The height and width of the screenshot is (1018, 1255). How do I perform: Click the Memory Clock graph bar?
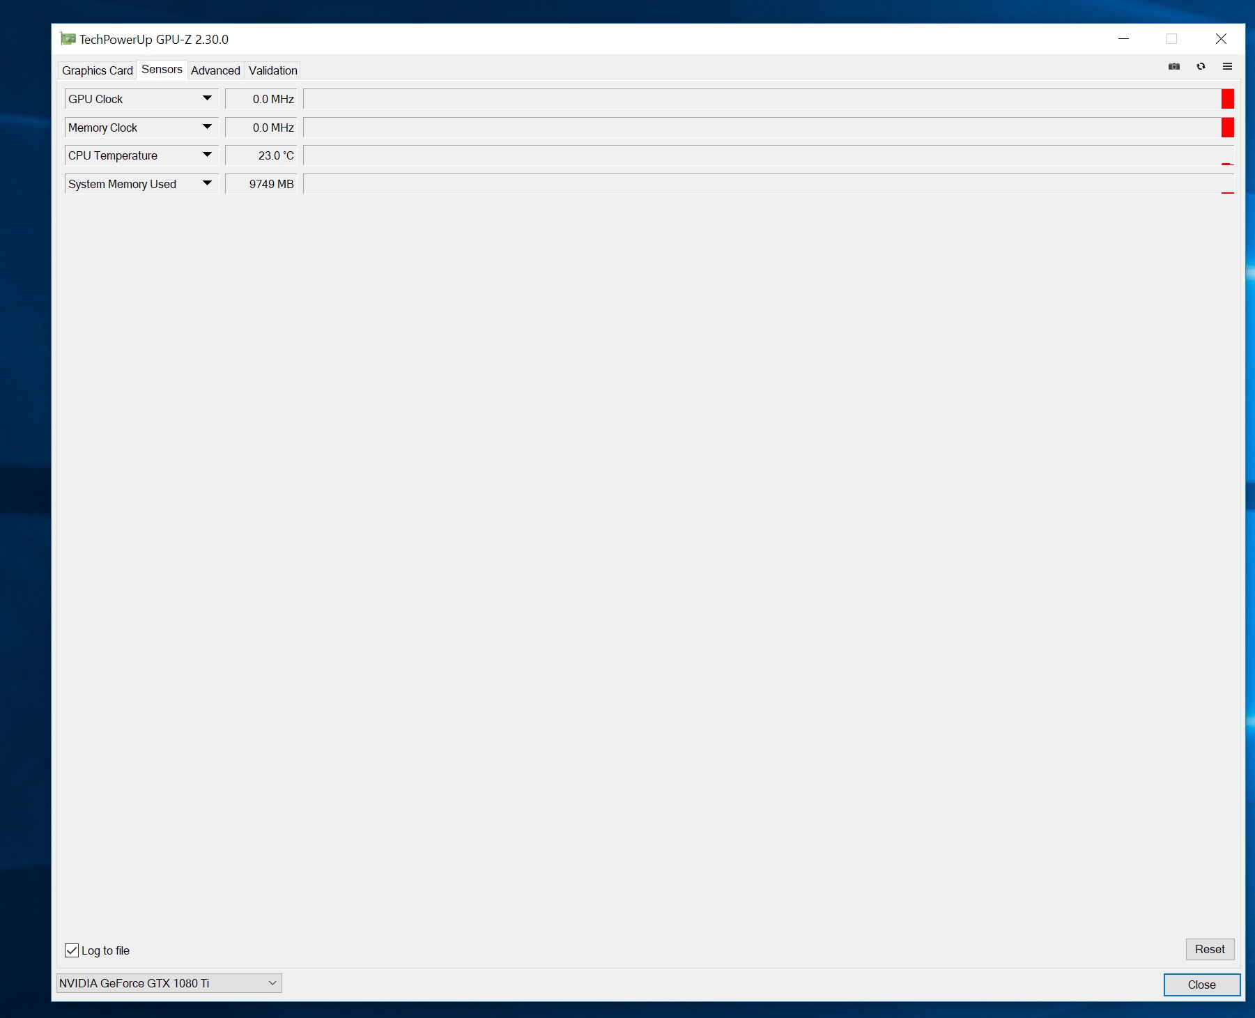point(769,128)
